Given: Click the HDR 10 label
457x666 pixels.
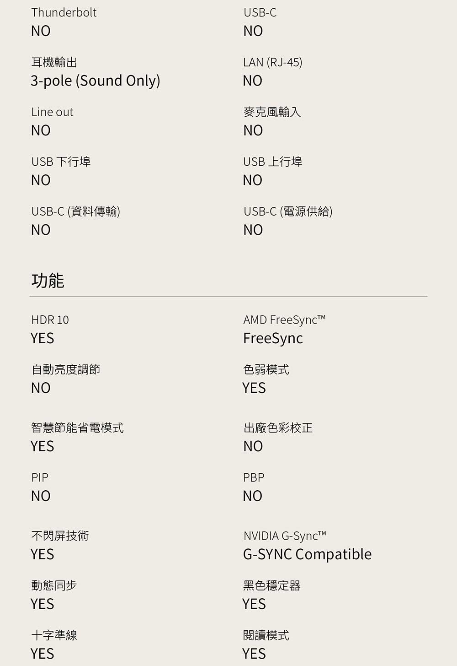Looking at the screenshot, I should click(50, 320).
